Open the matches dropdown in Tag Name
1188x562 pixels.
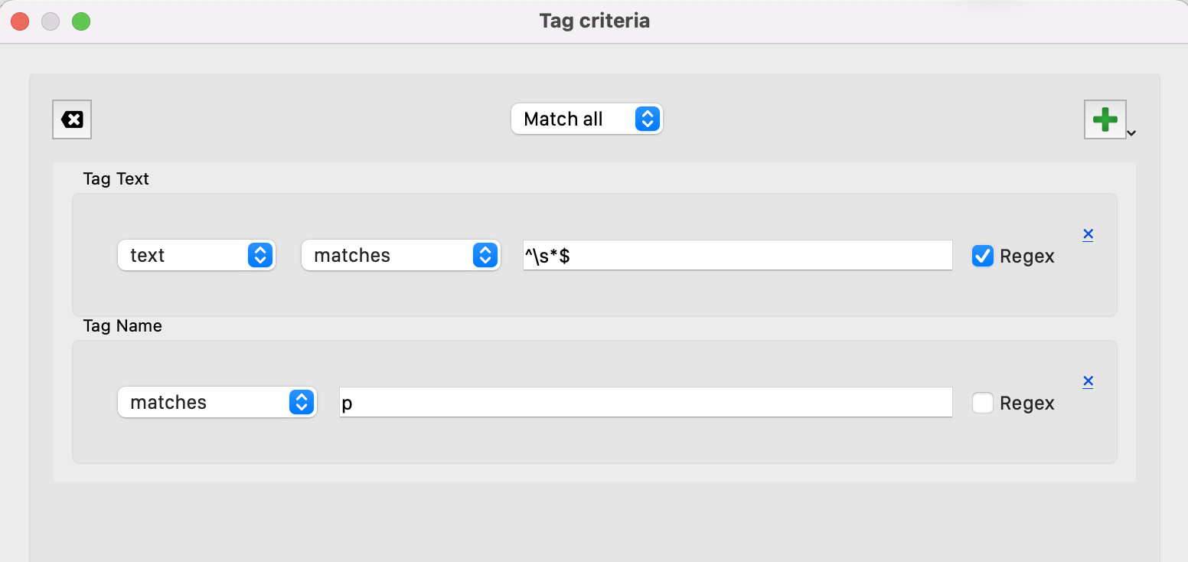tap(217, 402)
